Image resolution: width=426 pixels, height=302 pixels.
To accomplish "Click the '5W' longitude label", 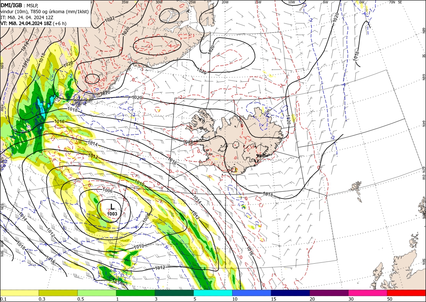I will [x=325, y=2].
